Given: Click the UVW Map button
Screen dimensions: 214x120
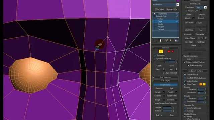Looking at the screenshot, I should point(159,9).
